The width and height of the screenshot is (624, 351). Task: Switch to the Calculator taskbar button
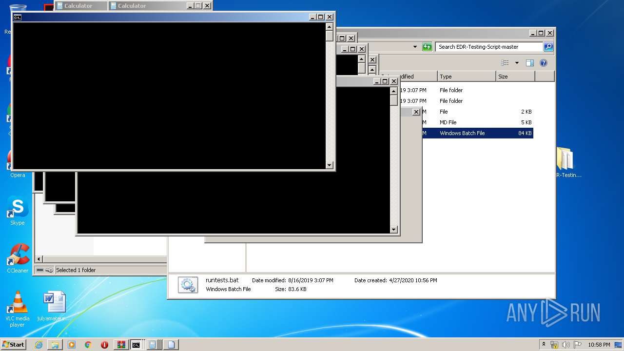pyautogui.click(x=153, y=345)
